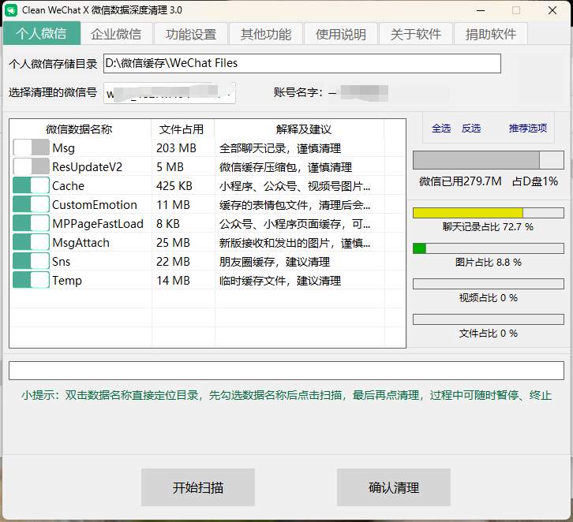Click the 个人微信存储目录 path field

(x=302, y=64)
